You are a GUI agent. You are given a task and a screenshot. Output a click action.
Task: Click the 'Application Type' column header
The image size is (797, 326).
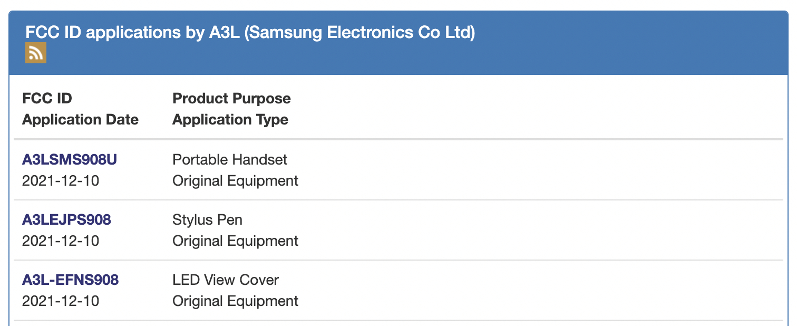[230, 120]
